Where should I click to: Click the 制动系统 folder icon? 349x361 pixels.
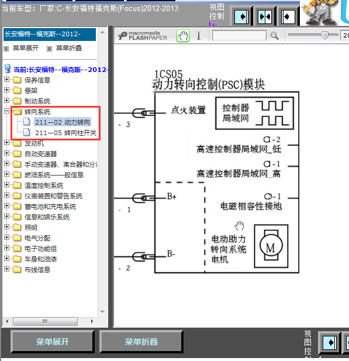(17, 101)
